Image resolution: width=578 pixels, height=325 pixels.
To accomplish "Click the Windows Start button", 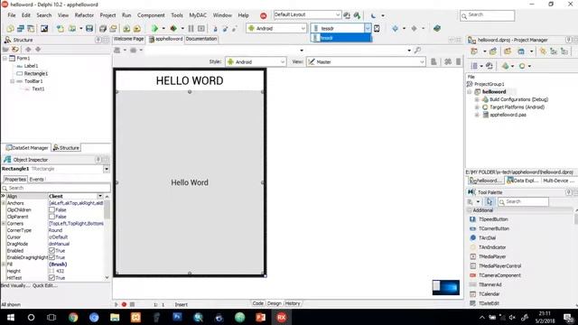I will (x=11, y=317).
